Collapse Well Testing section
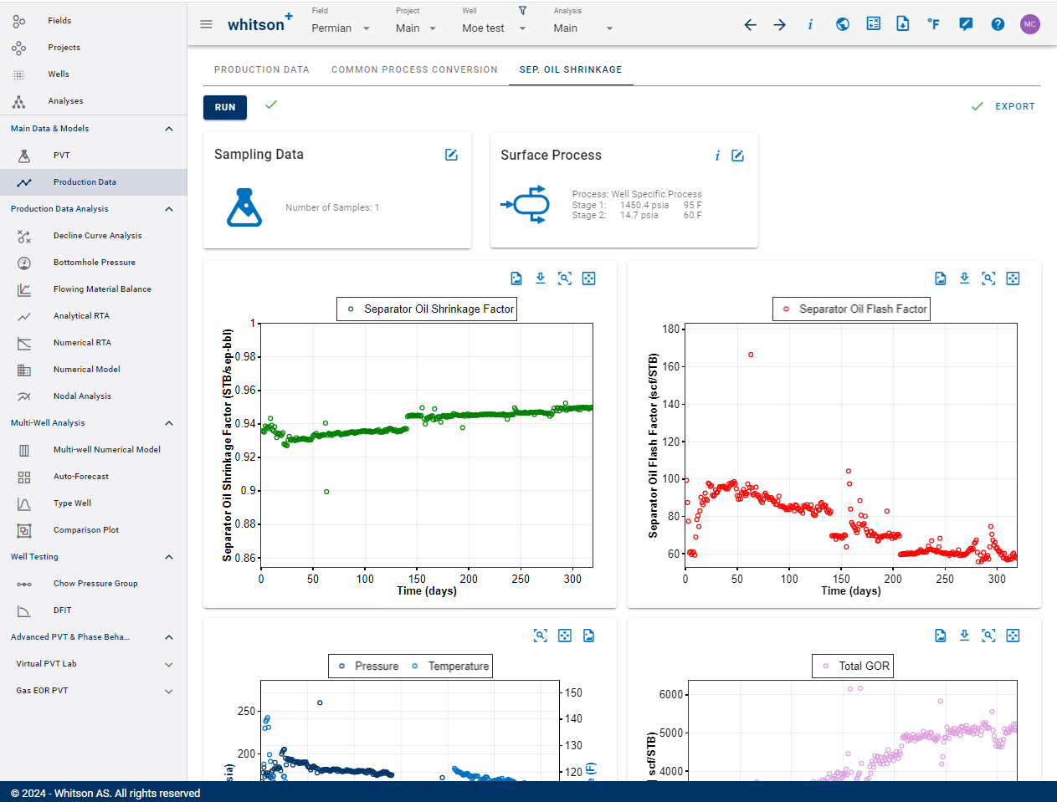Viewport: 1057px width, 802px height. (169, 557)
